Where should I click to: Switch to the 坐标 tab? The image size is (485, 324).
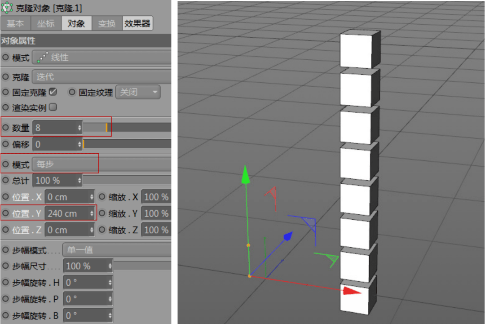click(x=46, y=23)
